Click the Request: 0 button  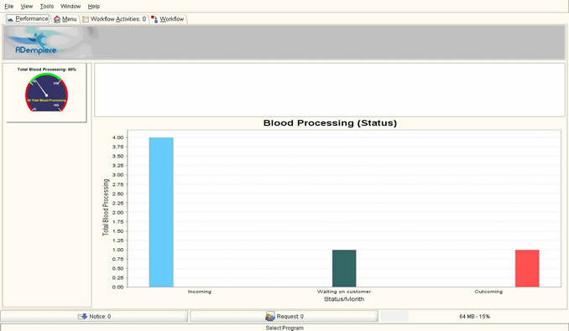pyautogui.click(x=284, y=316)
